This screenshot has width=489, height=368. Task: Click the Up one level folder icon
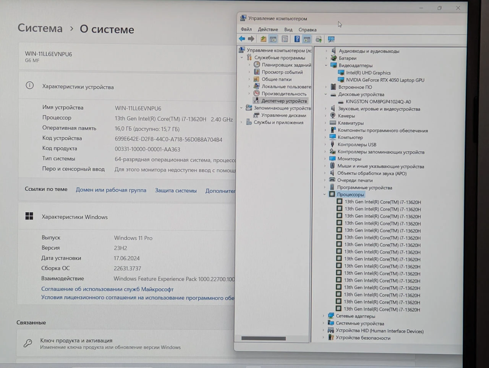(263, 39)
